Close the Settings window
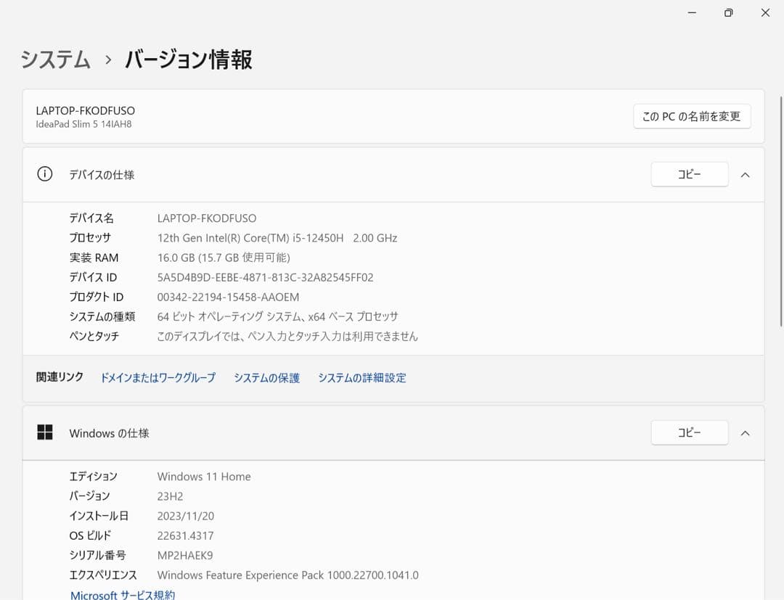This screenshot has width=784, height=600. [764, 12]
